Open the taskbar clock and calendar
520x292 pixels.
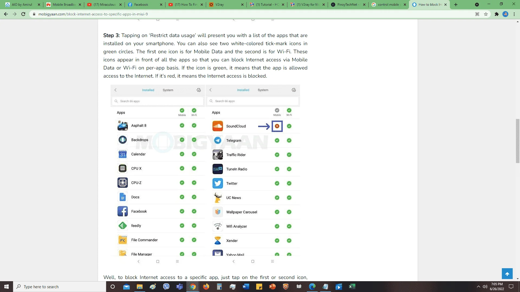(497, 287)
